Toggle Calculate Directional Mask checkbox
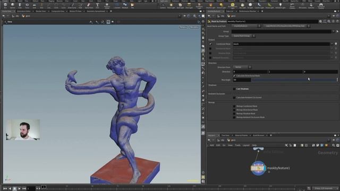The height and width of the screenshot is (191, 340). [x=234, y=76]
